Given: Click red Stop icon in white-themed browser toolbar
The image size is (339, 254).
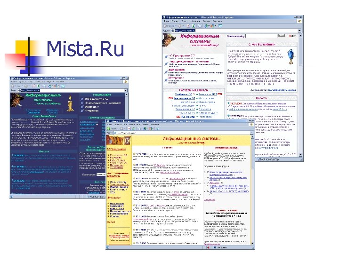Looking at the screenshot, I should [x=188, y=26].
